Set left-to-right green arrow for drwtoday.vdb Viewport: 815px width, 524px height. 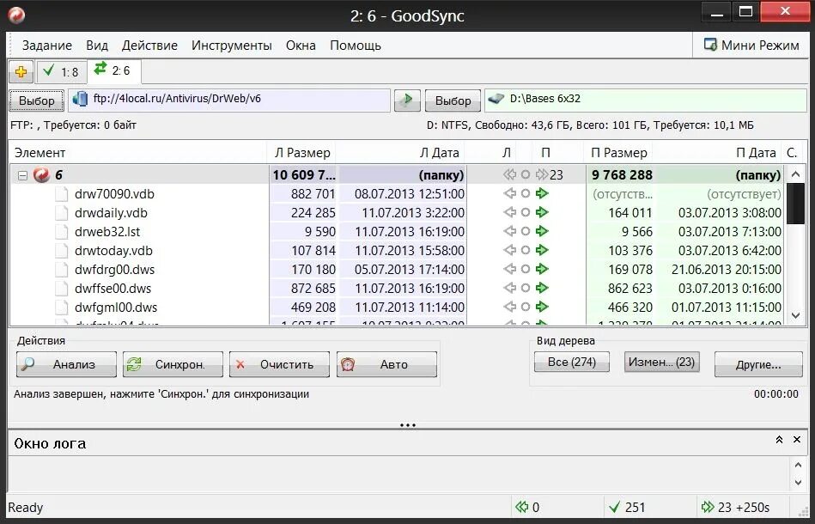pyautogui.click(x=542, y=250)
